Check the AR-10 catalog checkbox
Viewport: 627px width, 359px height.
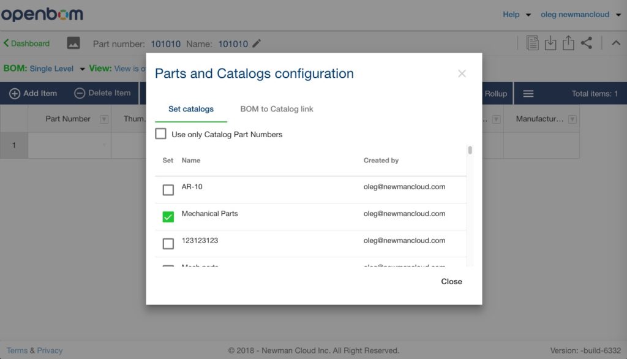tap(168, 190)
